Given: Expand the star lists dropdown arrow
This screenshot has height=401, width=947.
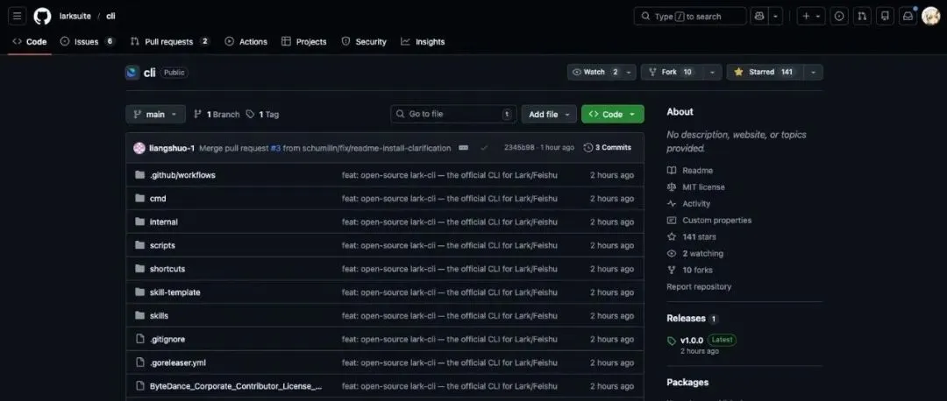Looking at the screenshot, I should pyautogui.click(x=814, y=73).
